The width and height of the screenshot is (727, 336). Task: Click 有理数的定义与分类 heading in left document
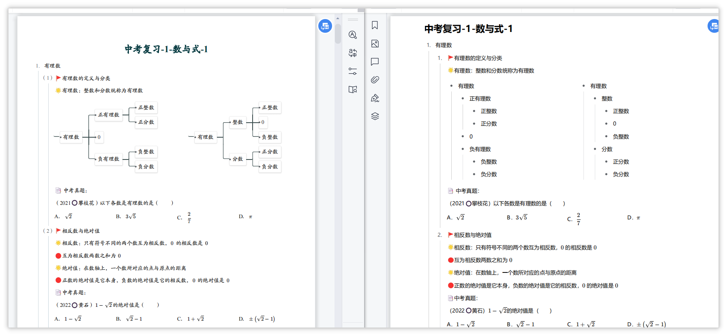click(86, 79)
